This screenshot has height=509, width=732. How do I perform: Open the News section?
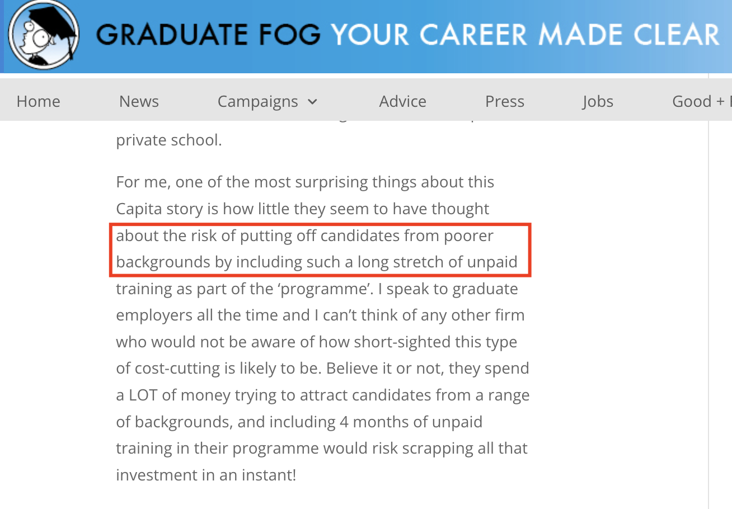click(139, 101)
